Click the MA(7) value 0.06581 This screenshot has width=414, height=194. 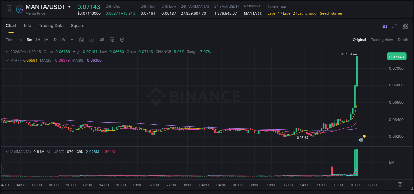tap(30, 60)
